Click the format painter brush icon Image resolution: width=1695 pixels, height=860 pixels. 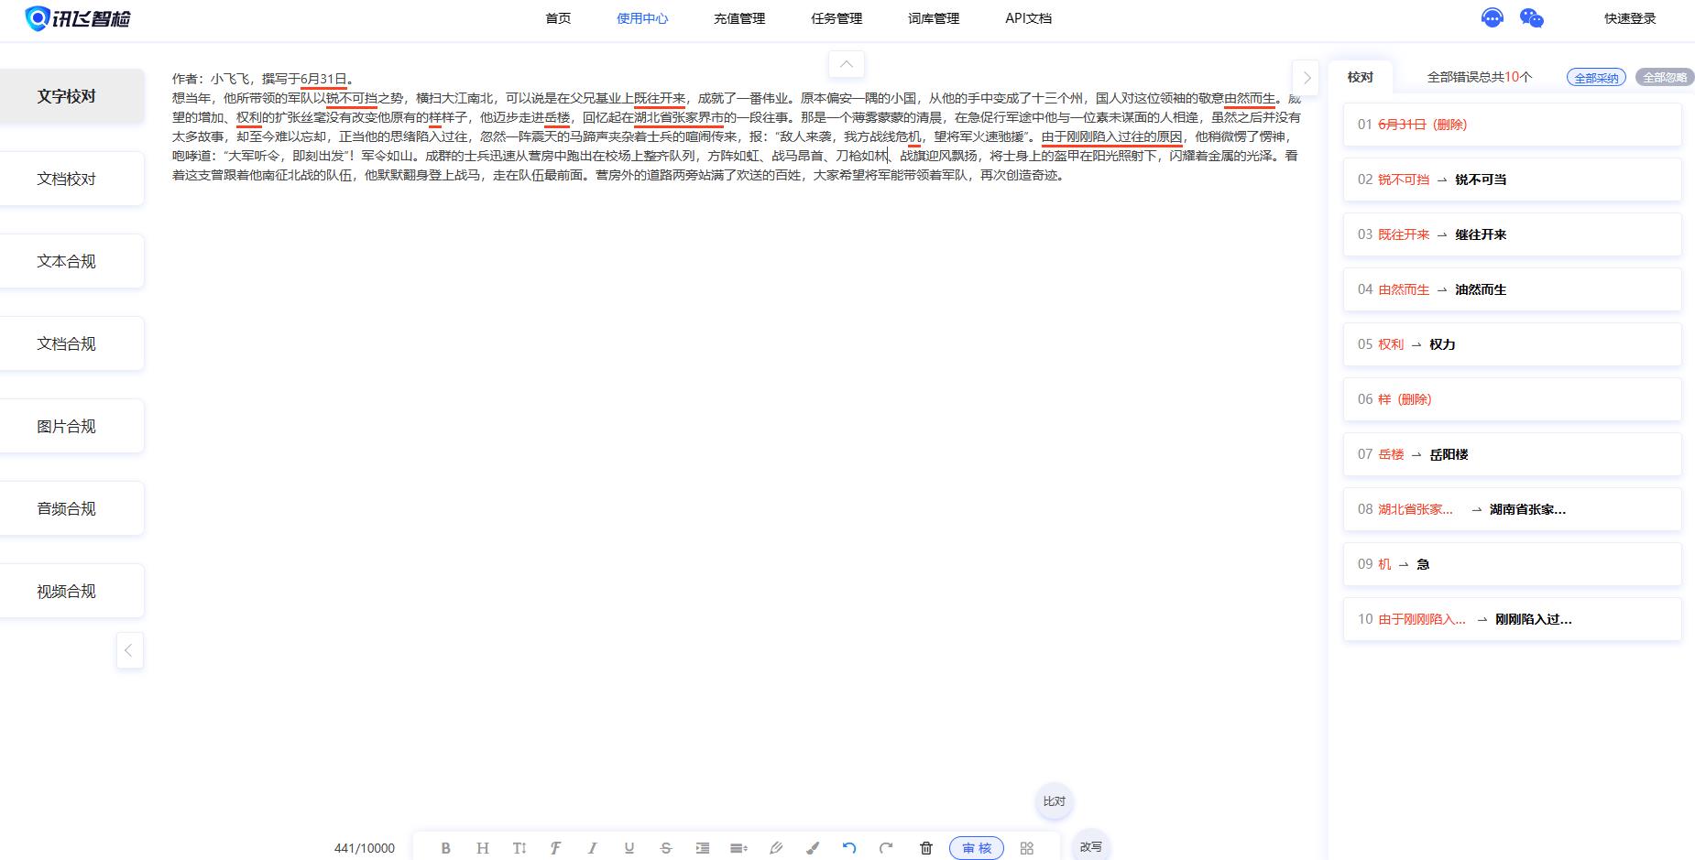pyautogui.click(x=813, y=848)
